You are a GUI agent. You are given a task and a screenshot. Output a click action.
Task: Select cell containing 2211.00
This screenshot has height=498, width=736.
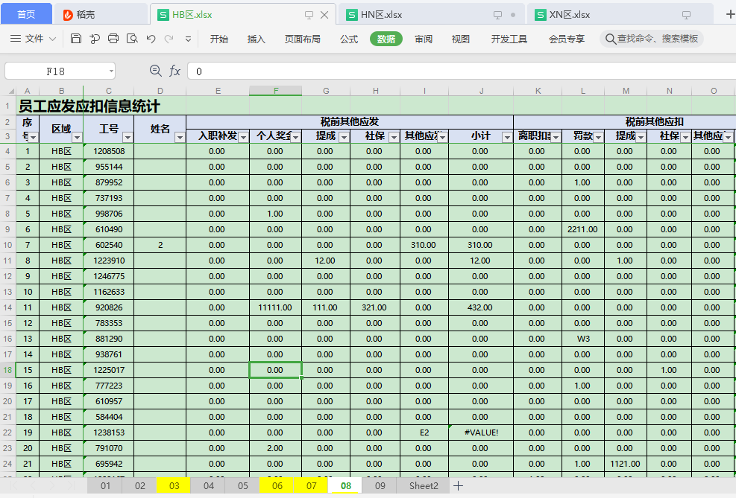coord(582,229)
